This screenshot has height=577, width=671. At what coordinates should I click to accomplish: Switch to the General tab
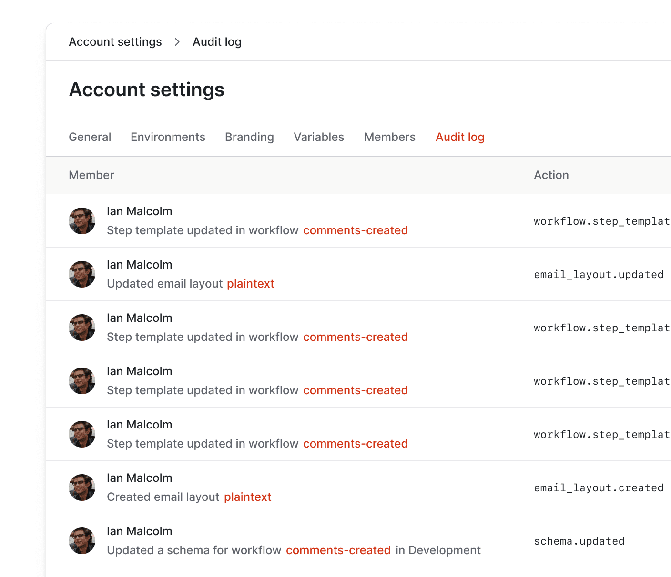(x=90, y=137)
